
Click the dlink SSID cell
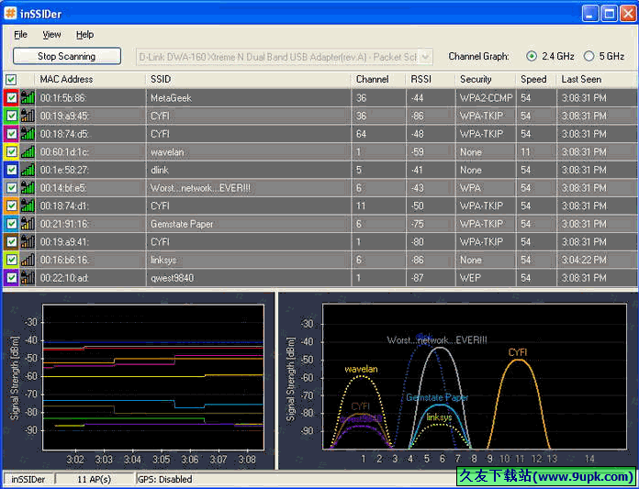(x=248, y=170)
